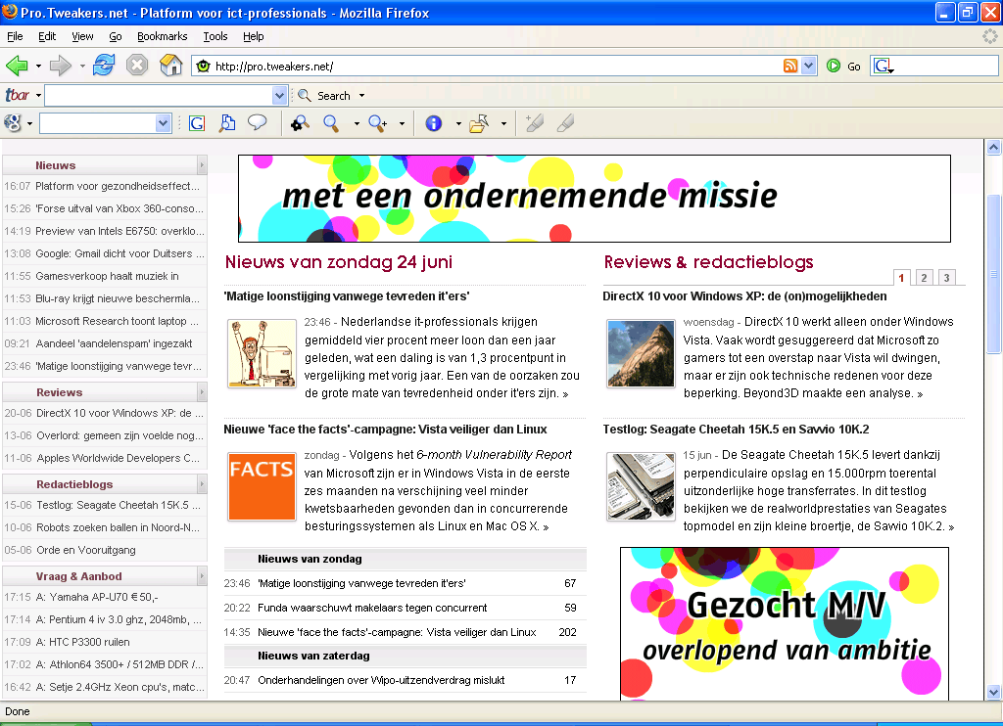Click the Seagate hard drive thumbnail
The height and width of the screenshot is (726, 1003).
tap(641, 487)
